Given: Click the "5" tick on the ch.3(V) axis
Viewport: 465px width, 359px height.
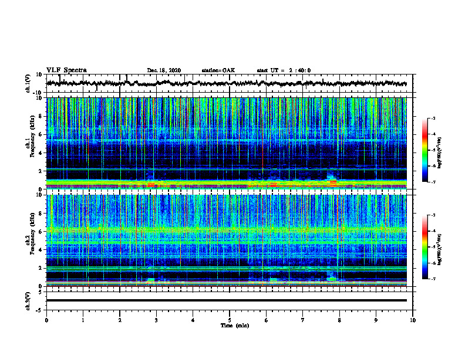Looking at the screenshot, I should point(41,292).
